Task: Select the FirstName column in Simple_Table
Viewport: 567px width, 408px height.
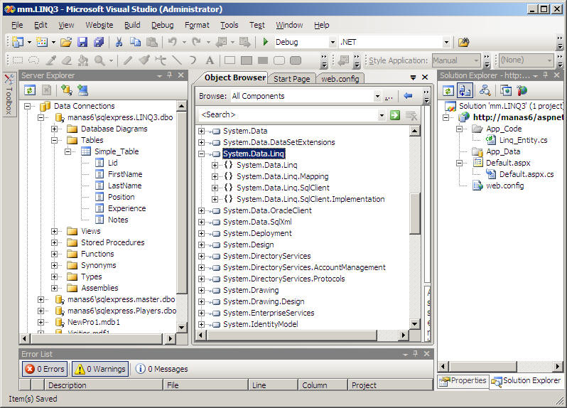Action: coord(125,174)
